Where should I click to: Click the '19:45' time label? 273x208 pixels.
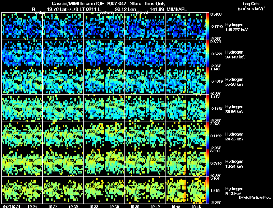pos(175,207)
